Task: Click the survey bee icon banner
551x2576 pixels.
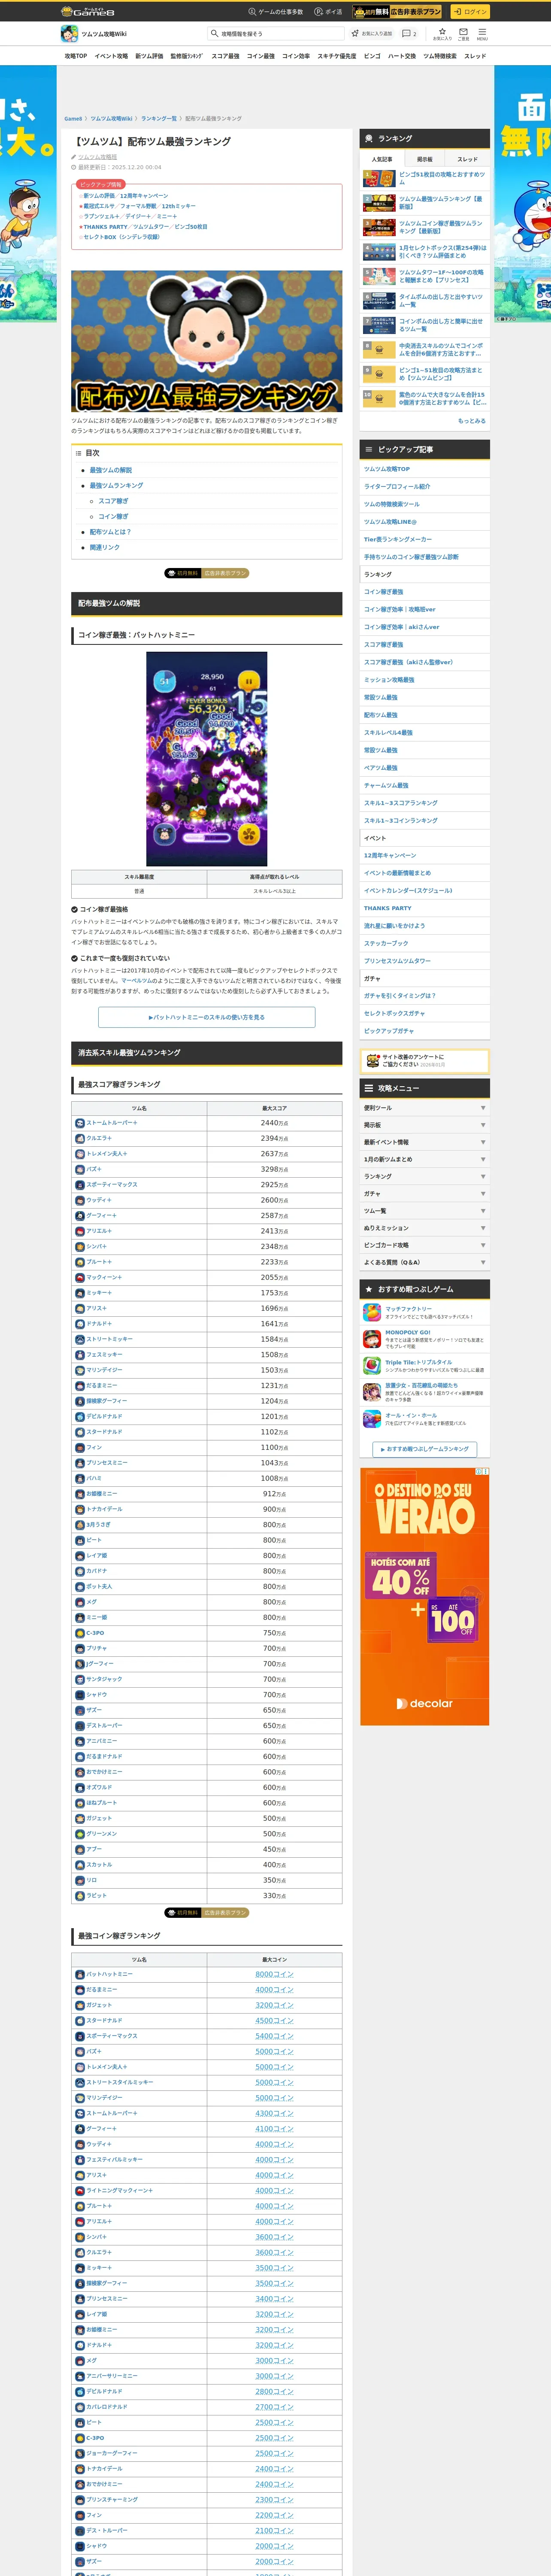Action: click(x=424, y=1061)
